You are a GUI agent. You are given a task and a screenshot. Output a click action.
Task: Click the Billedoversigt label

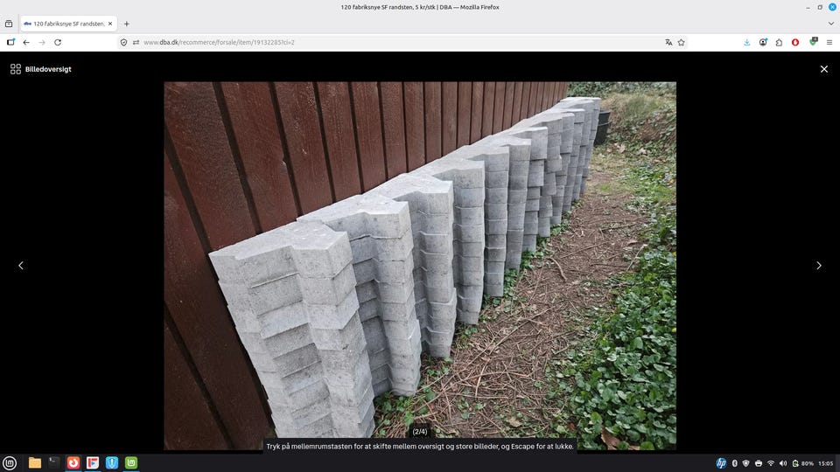click(48, 69)
